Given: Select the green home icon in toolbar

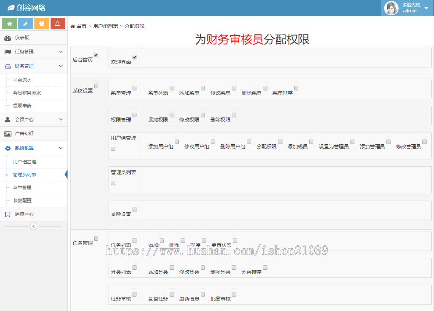Looking at the screenshot, I should coord(10,23).
